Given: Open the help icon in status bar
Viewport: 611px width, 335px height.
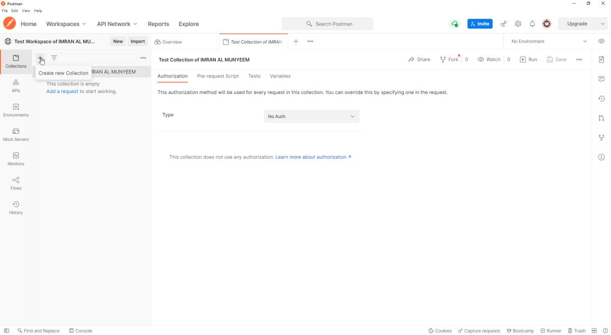Looking at the screenshot, I should [x=605, y=331].
